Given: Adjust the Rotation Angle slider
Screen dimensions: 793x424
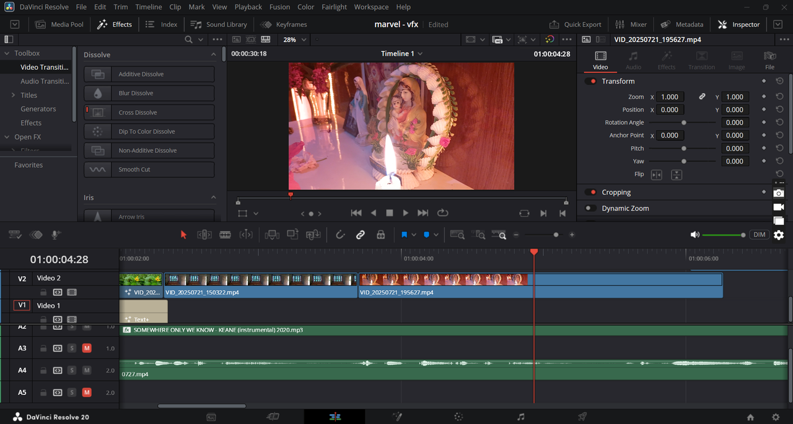Looking at the screenshot, I should point(683,123).
